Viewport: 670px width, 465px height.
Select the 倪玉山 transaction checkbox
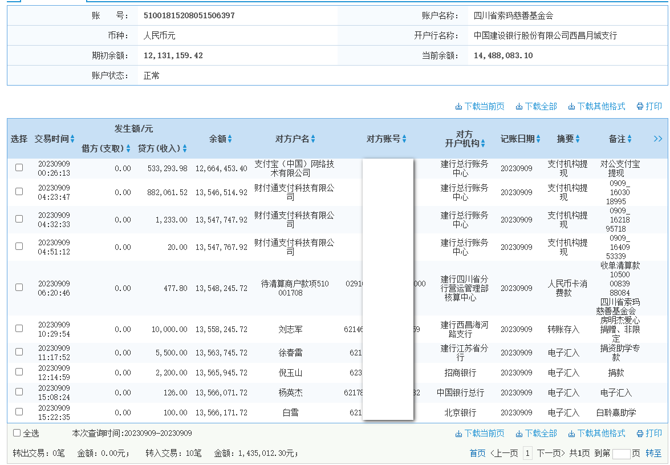click(19, 372)
